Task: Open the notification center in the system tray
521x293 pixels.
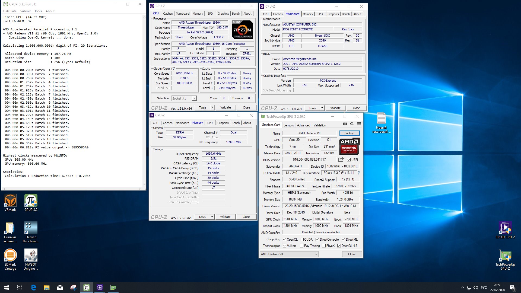Action: (x=513, y=288)
